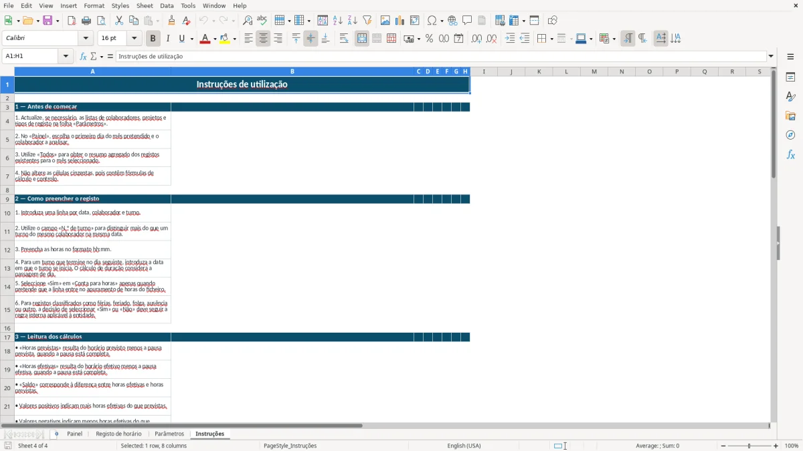The height and width of the screenshot is (451, 803).
Task: Click the formula input line
Action: point(441,57)
